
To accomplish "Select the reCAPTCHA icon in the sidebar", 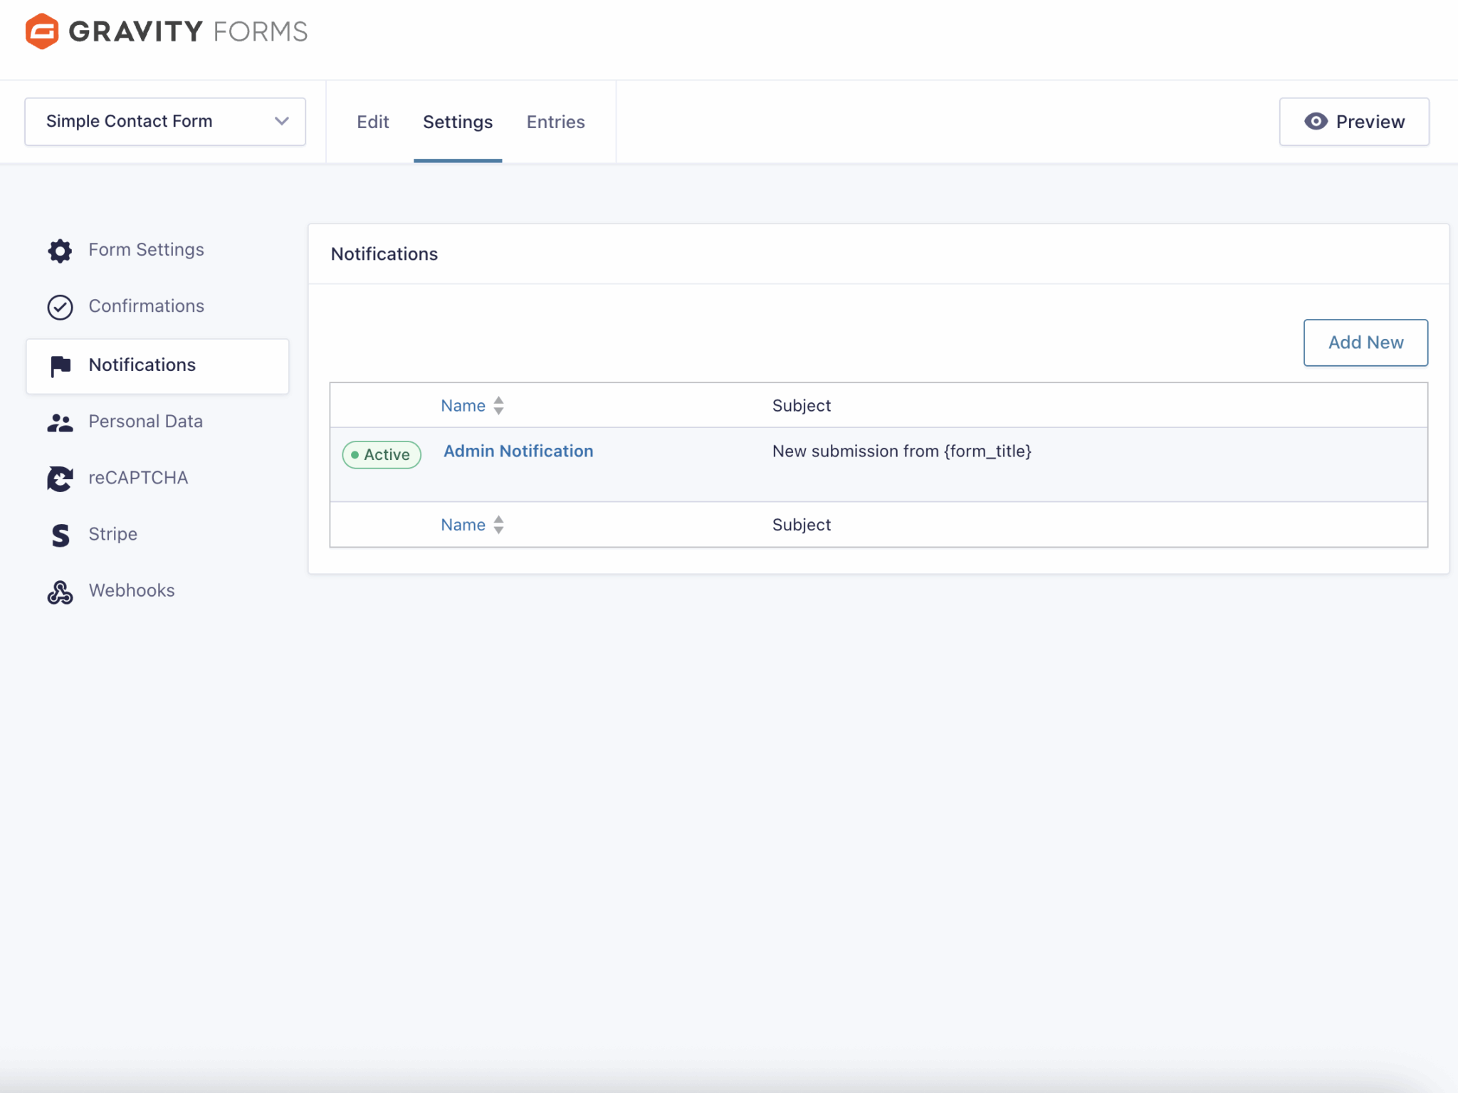I will 60,478.
